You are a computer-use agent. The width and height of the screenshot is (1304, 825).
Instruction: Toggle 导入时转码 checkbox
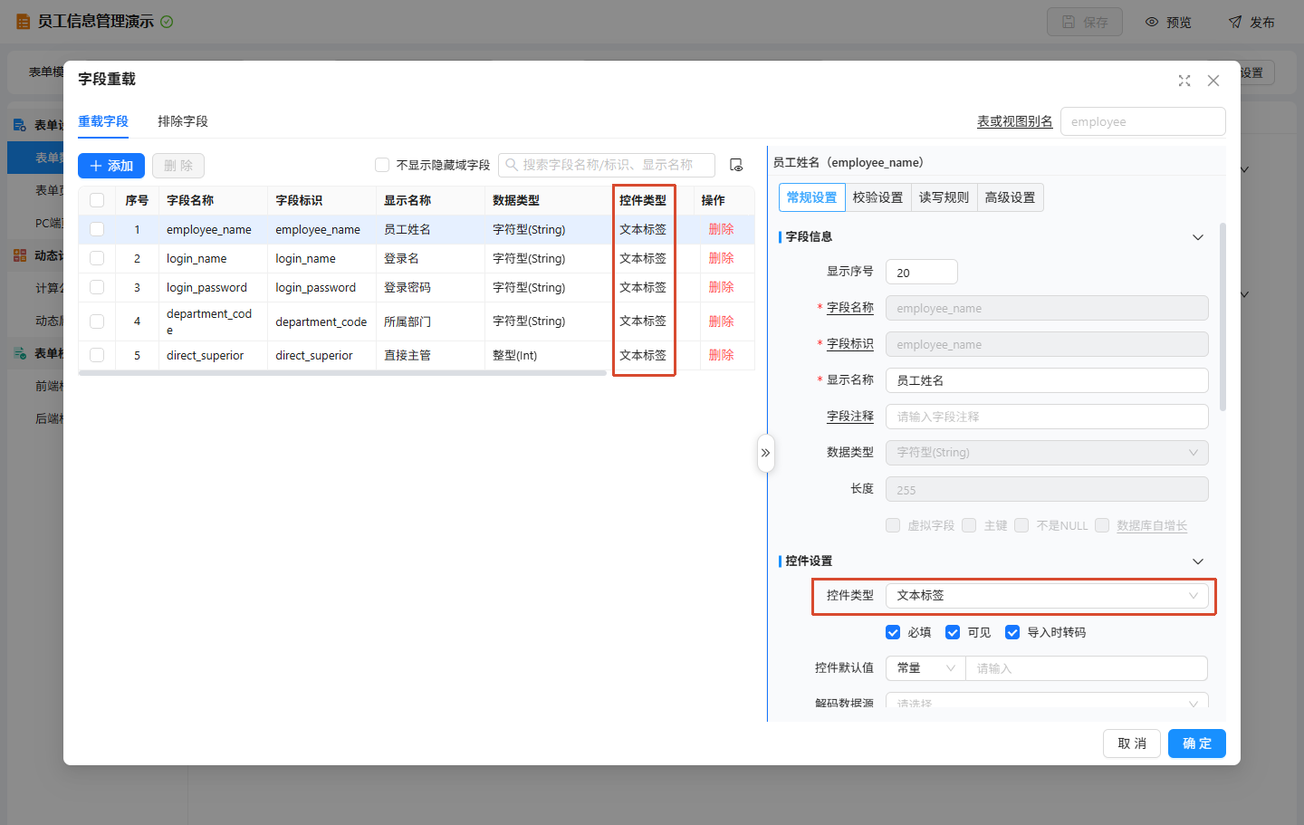coord(1012,632)
